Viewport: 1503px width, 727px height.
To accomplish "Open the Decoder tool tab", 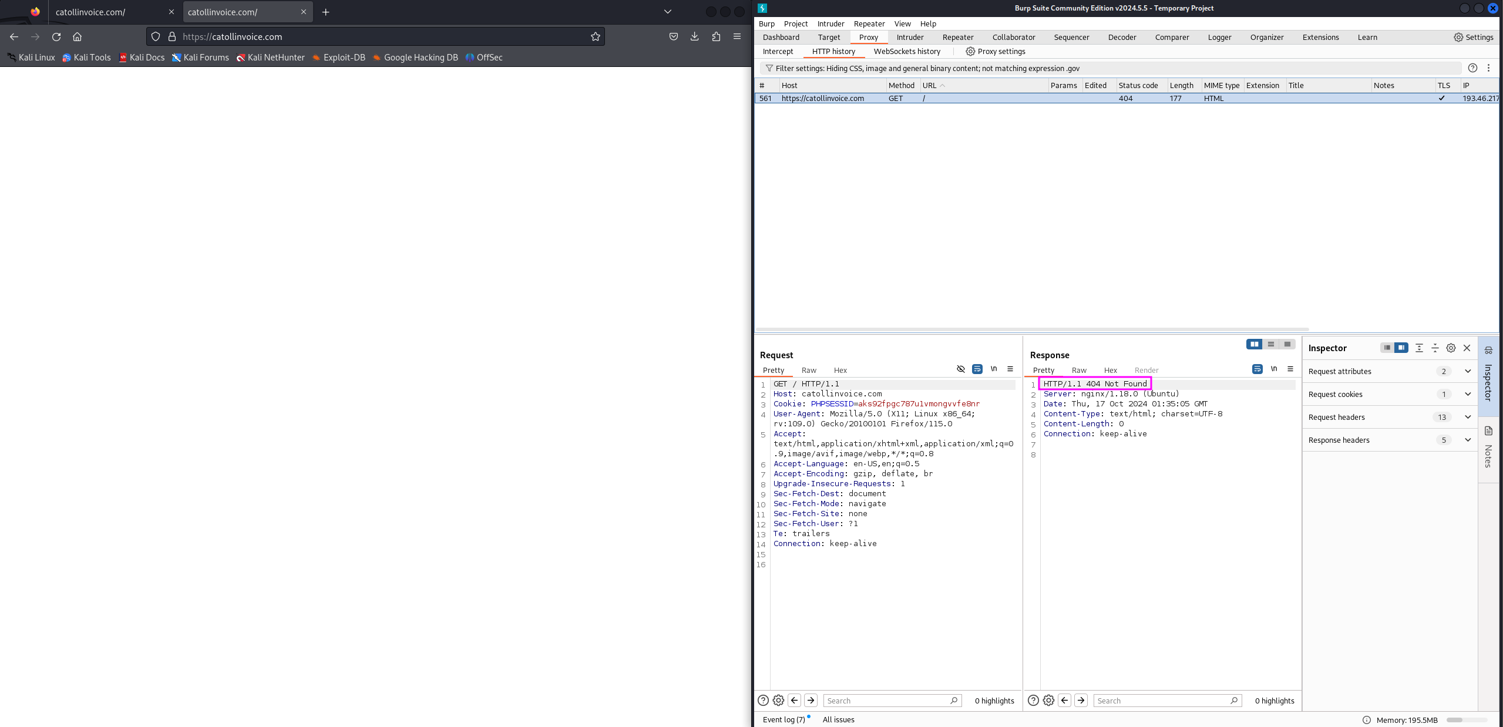I will click(x=1122, y=37).
